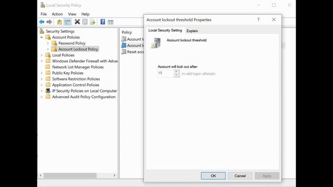Click the highlighted blue policy icon in list

124,45
